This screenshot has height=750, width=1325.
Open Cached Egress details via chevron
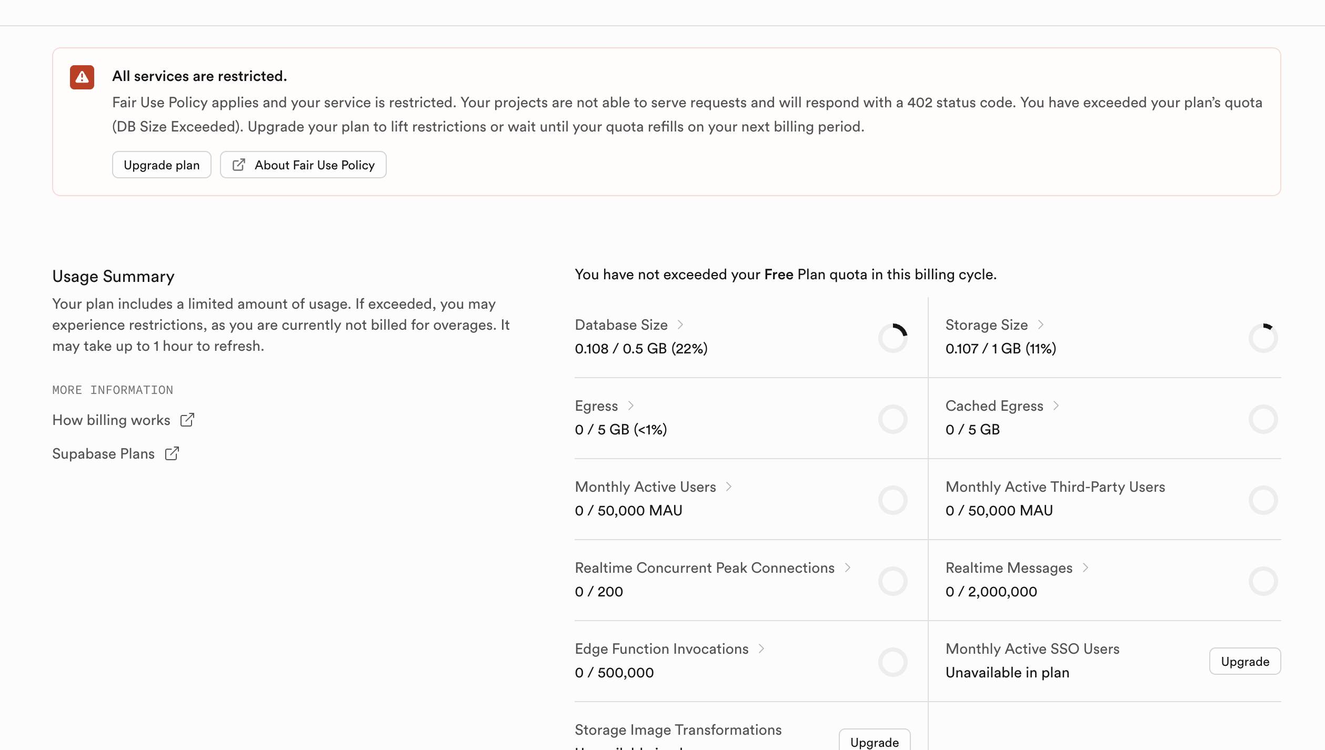1056,406
